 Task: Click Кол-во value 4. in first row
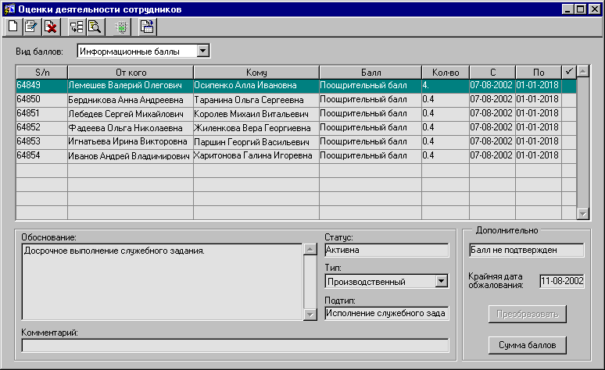pyautogui.click(x=446, y=86)
